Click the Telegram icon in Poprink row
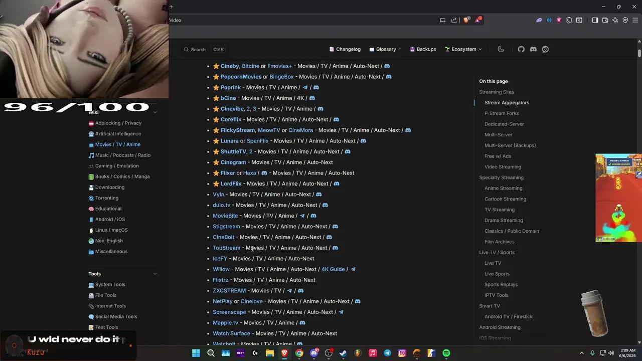This screenshot has width=642, height=361. [305, 87]
